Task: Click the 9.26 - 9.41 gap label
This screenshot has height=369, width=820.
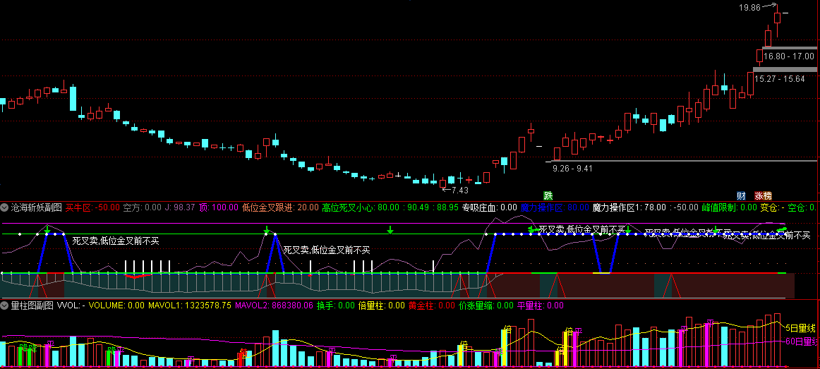Action: coord(572,169)
